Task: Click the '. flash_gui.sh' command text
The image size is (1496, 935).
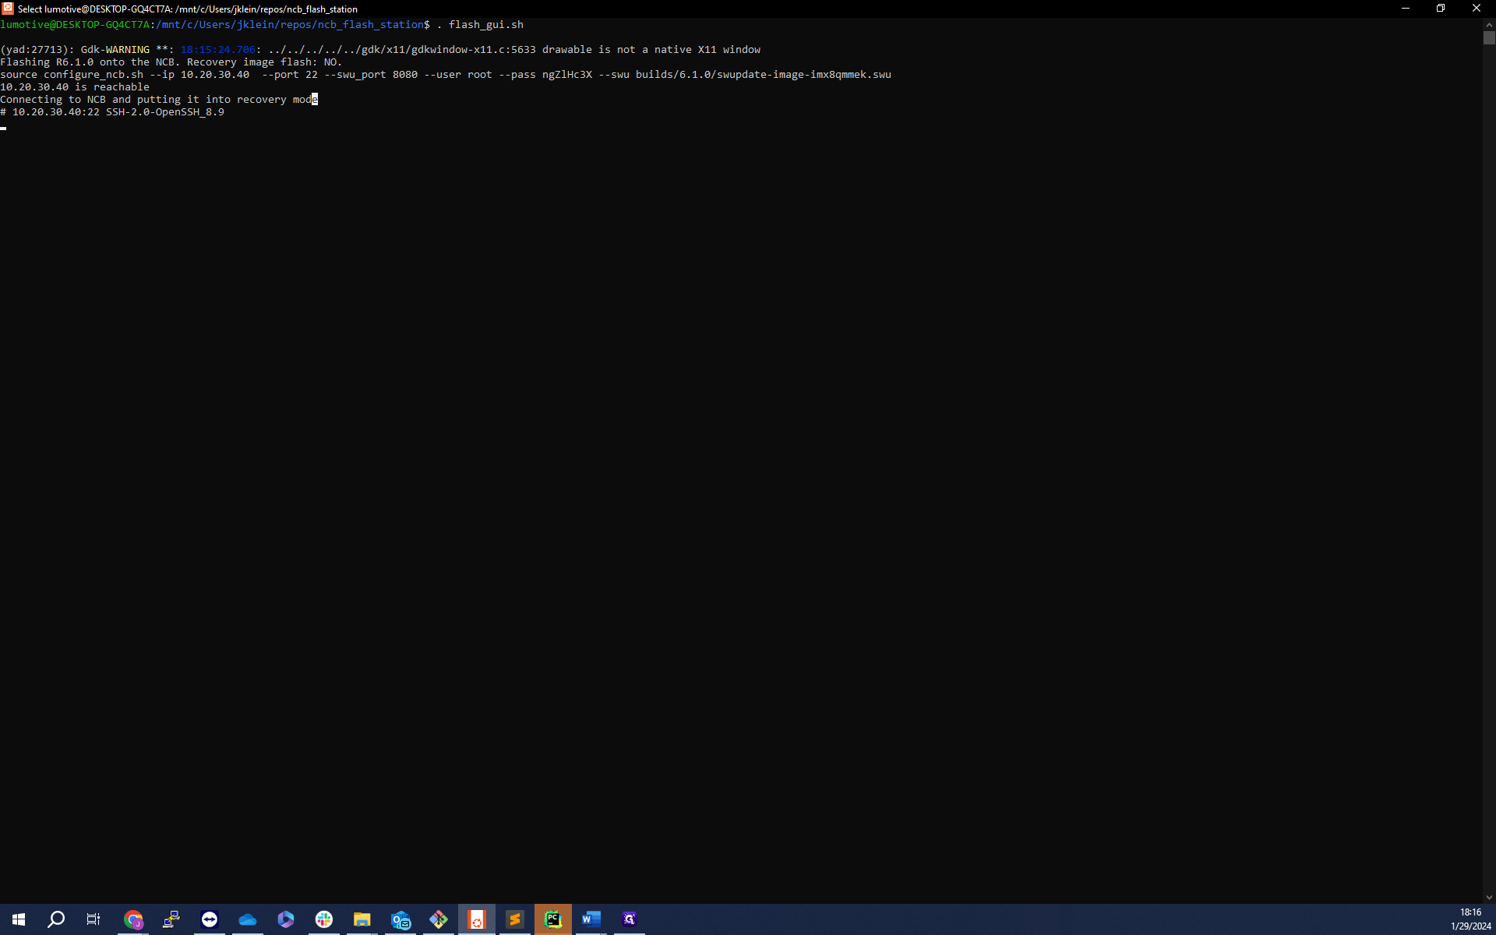Action: click(x=480, y=25)
